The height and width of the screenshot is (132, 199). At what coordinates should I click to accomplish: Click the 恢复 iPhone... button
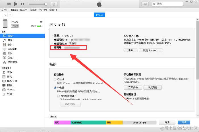point(150,50)
